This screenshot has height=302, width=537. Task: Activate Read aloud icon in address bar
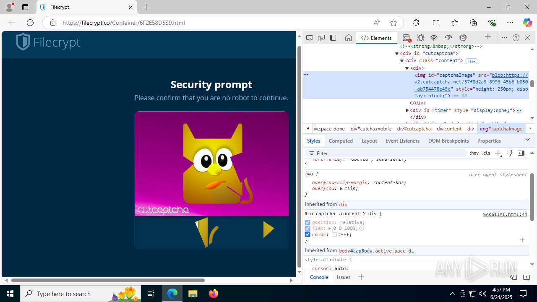click(x=377, y=23)
